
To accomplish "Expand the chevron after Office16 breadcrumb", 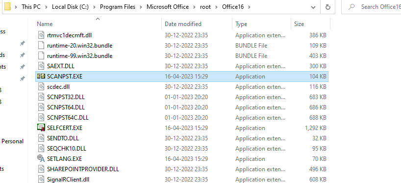I will coord(249,7).
